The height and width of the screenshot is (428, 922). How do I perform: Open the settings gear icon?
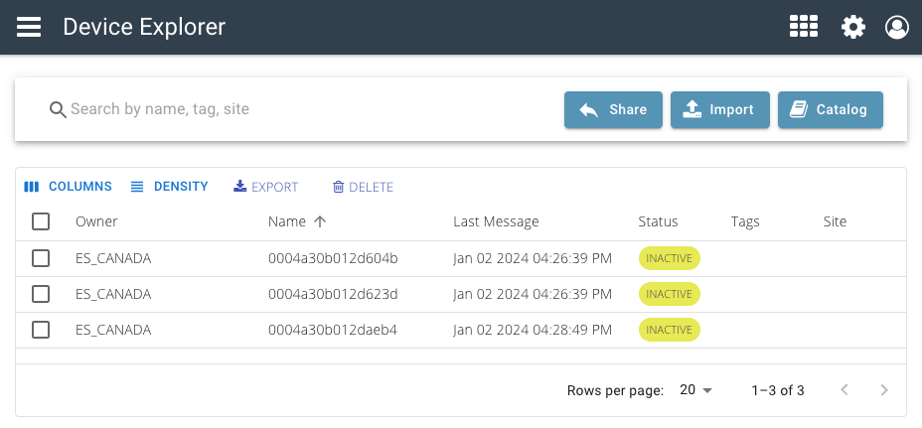coord(852,27)
